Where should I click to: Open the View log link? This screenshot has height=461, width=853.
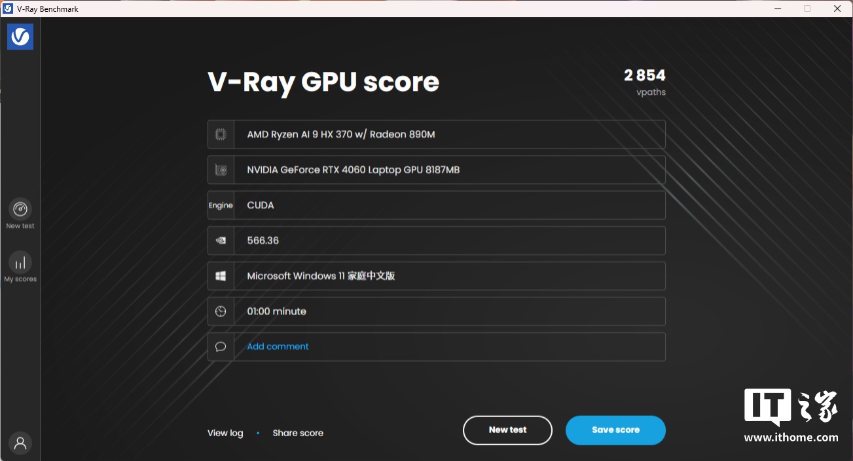pyautogui.click(x=225, y=433)
